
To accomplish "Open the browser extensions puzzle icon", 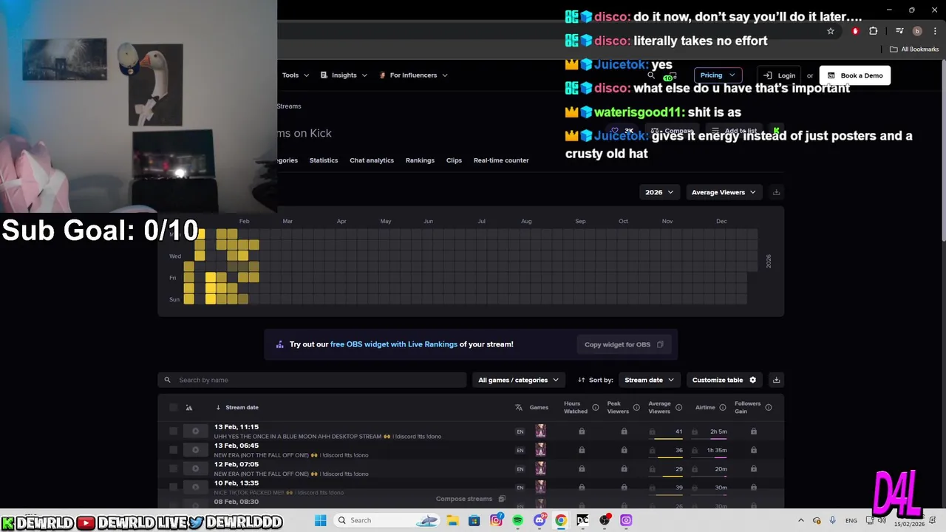I will (x=874, y=31).
